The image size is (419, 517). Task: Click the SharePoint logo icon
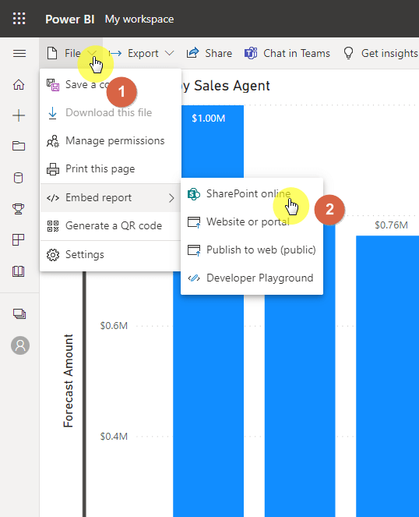pos(194,194)
